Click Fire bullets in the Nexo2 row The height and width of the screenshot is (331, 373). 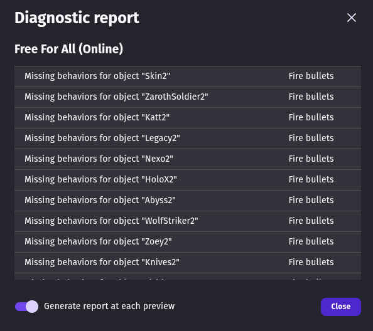click(311, 159)
